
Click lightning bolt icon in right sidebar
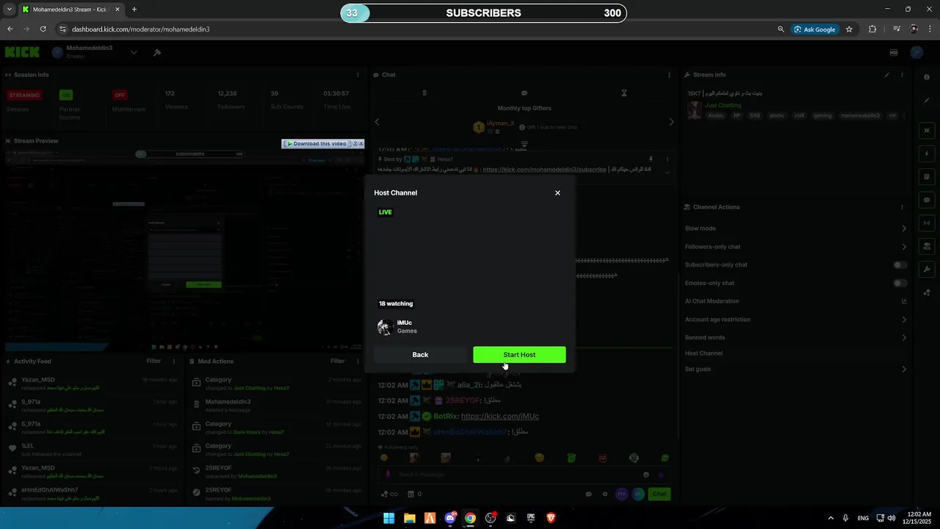pyautogui.click(x=928, y=154)
